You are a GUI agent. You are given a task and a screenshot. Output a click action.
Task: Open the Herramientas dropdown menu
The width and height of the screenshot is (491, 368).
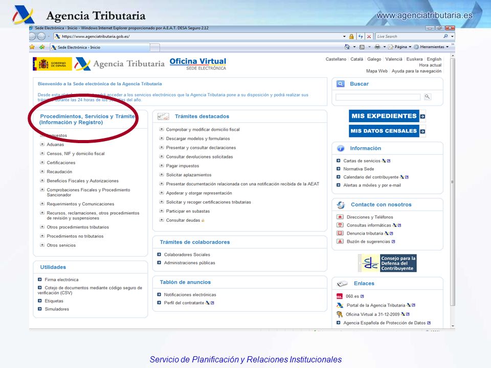[432, 47]
